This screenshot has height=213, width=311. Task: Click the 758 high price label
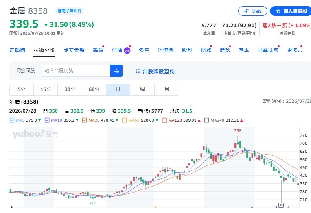coord(238,131)
